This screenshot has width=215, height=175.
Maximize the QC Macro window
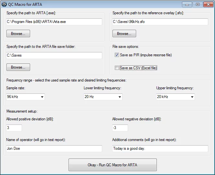pos(198,5)
